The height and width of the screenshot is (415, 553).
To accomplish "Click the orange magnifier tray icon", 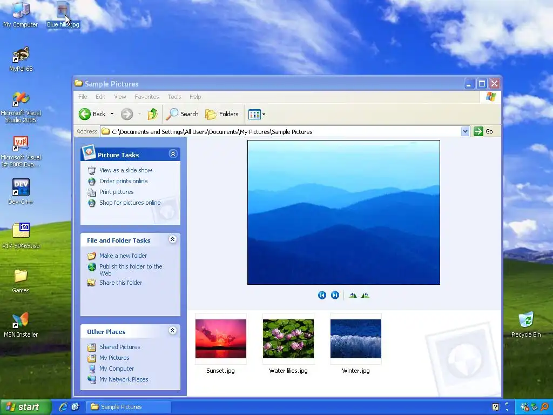I will [544, 407].
